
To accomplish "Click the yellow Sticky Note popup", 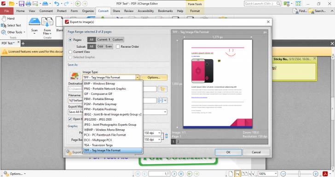I will coord(295,69).
